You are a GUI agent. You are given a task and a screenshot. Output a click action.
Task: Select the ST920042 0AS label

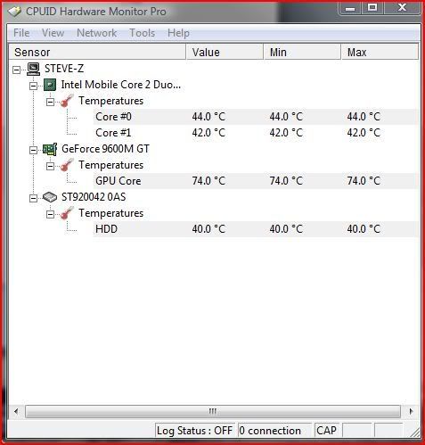pyautogui.click(x=94, y=197)
